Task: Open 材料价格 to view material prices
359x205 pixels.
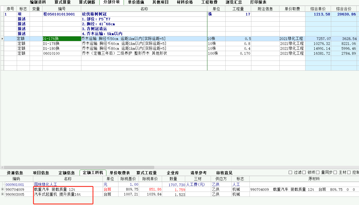Action: (x=182, y=2)
